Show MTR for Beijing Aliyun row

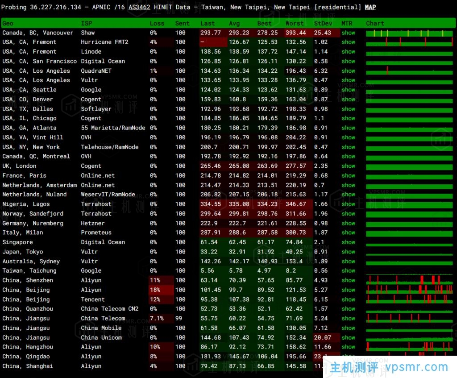(348, 290)
